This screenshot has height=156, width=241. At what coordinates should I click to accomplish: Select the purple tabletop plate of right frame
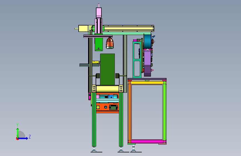point(147,79)
